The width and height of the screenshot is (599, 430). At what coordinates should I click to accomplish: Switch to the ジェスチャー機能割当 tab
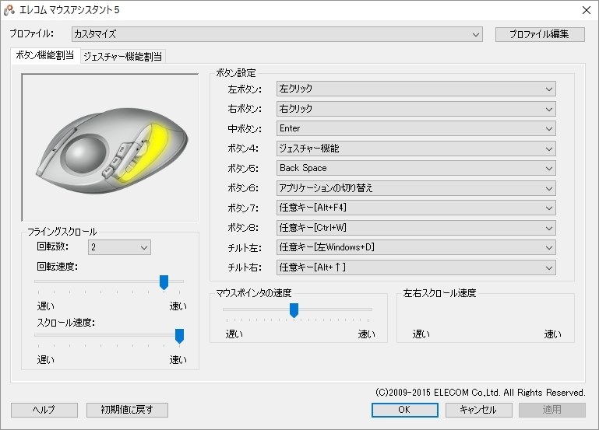click(122, 57)
